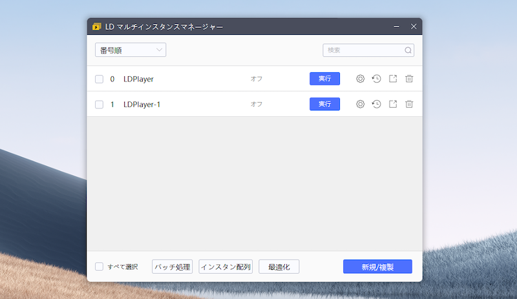Screen dimensions: 517x299
Task: Enable the すべて選択 checkbox
Action: (100, 267)
